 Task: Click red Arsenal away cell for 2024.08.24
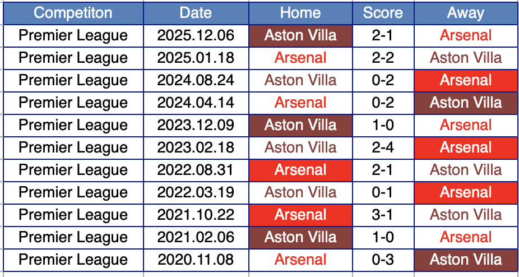[x=466, y=80]
